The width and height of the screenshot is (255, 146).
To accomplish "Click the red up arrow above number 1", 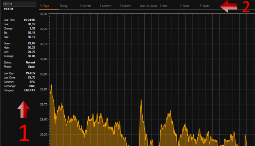I will point(23,110).
